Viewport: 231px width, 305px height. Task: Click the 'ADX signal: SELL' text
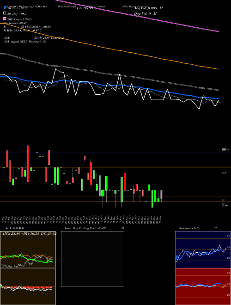(x=25, y=42)
